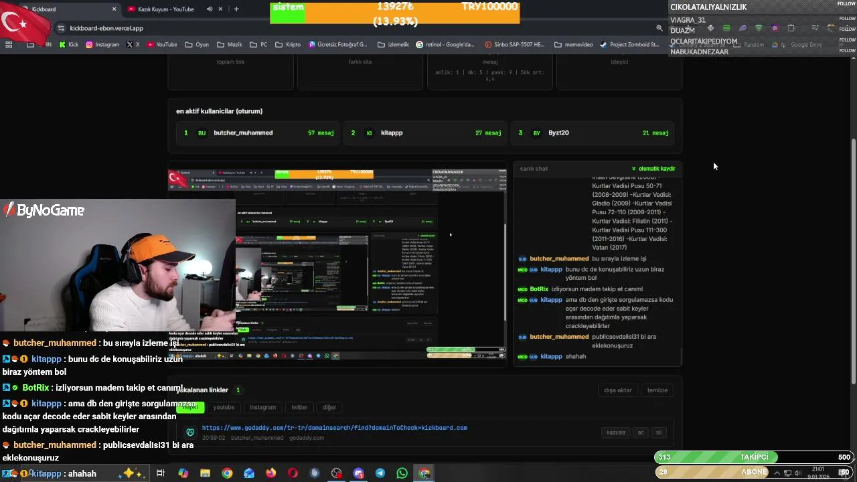Open the retinol Google bookmark
Image resolution: width=857 pixels, height=482 pixels.
(445, 45)
